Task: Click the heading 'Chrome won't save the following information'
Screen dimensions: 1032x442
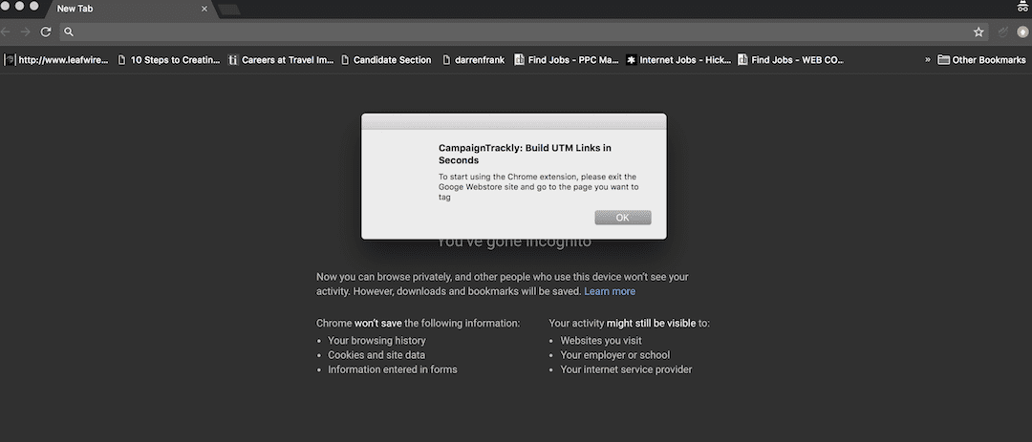Action: pyautogui.click(x=418, y=324)
